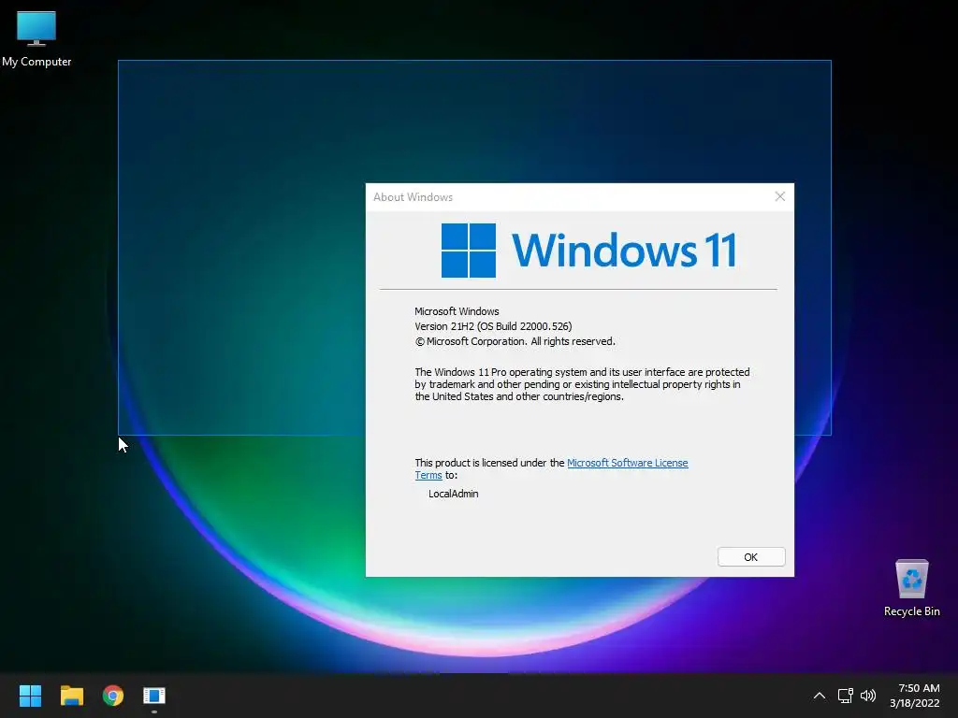
Task: Click the Microsoft Corporation copyright line
Action: coord(515,341)
